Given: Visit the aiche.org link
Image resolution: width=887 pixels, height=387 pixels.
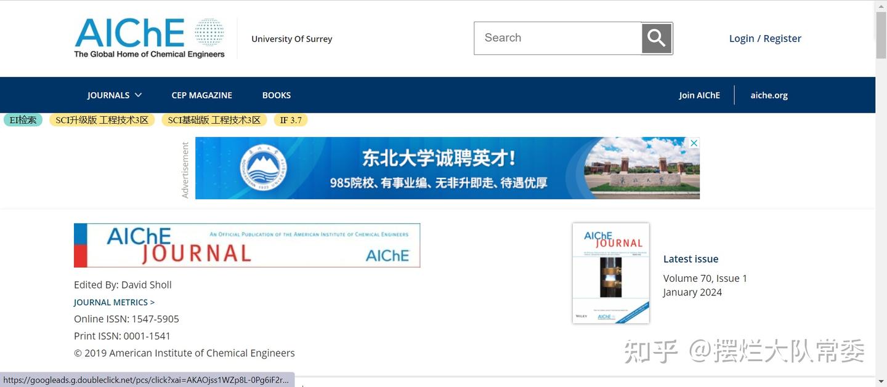Looking at the screenshot, I should 769,95.
